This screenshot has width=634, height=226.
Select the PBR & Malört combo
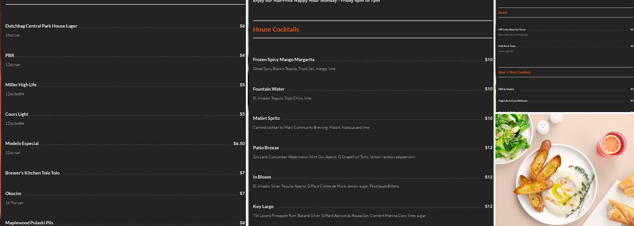pos(506,89)
